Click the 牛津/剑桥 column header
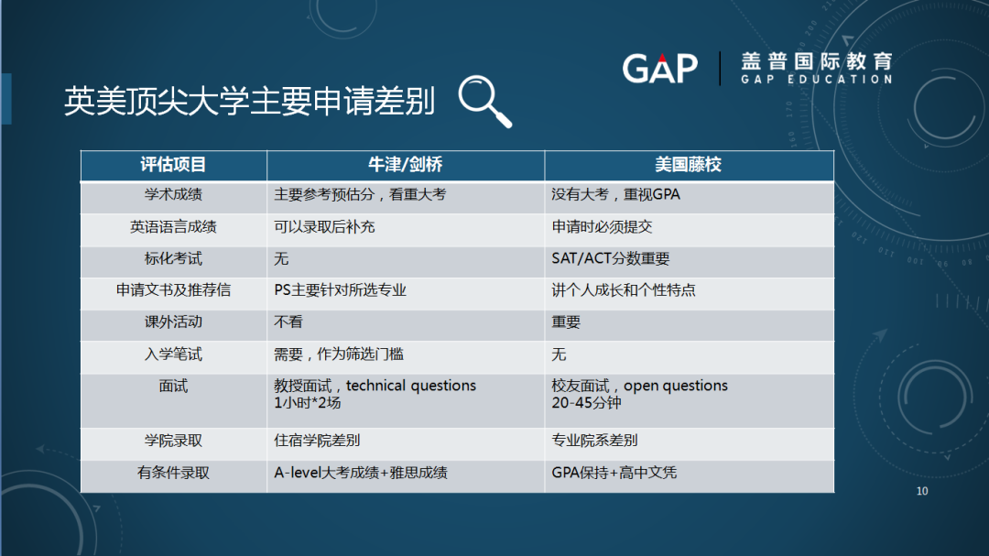This screenshot has height=556, width=989. (406, 166)
